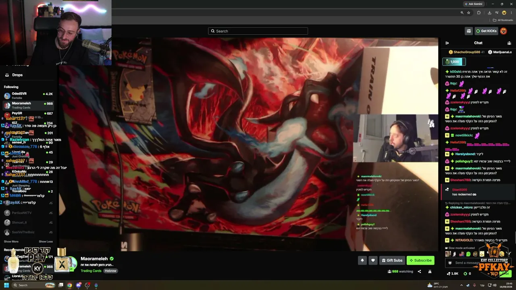The height and width of the screenshot is (290, 516).
Task: Open Chrome downloads icon
Action: 489,12
